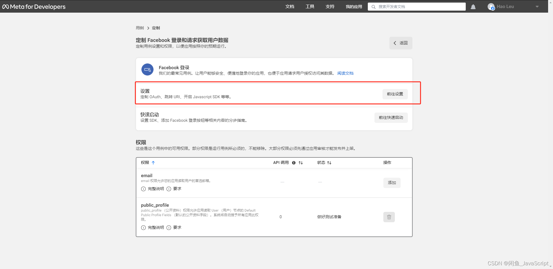Viewport: 553px width, 269px height.
Task: Click the 定制 breadcrumb text
Action: click(156, 28)
